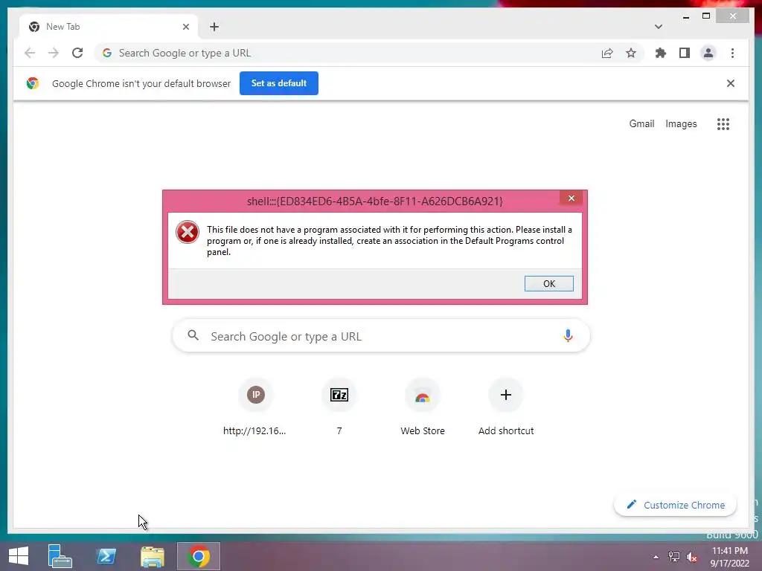Open the profile avatar menu

[708, 53]
